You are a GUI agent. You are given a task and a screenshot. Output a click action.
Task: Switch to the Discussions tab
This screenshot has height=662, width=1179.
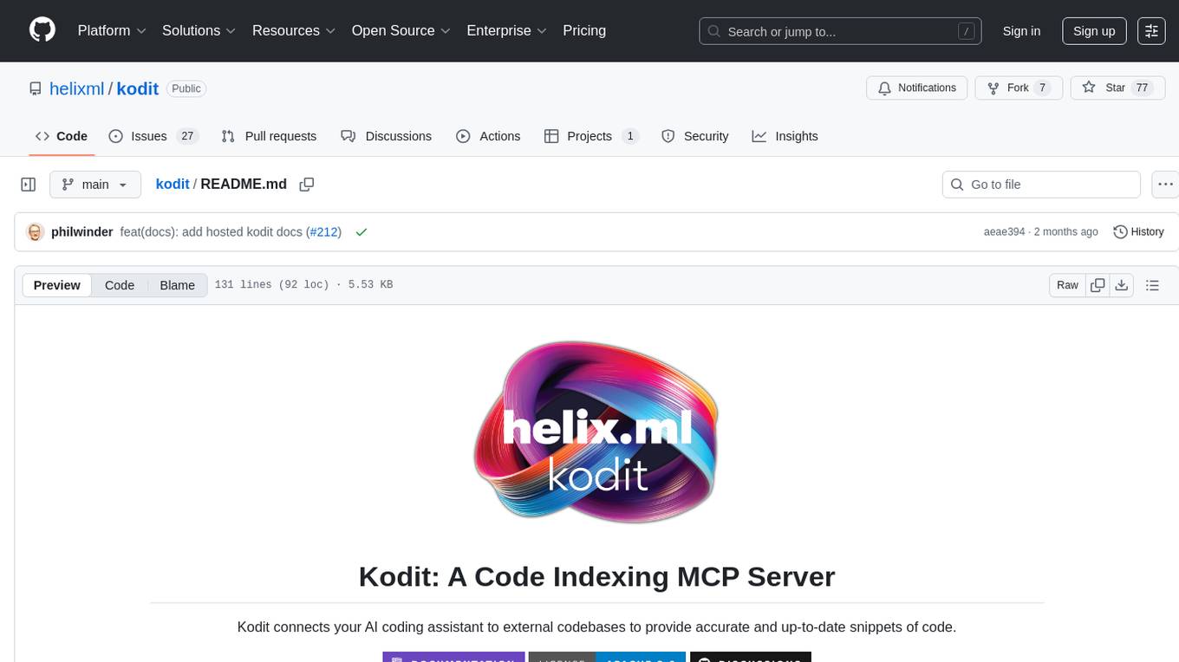coord(386,136)
